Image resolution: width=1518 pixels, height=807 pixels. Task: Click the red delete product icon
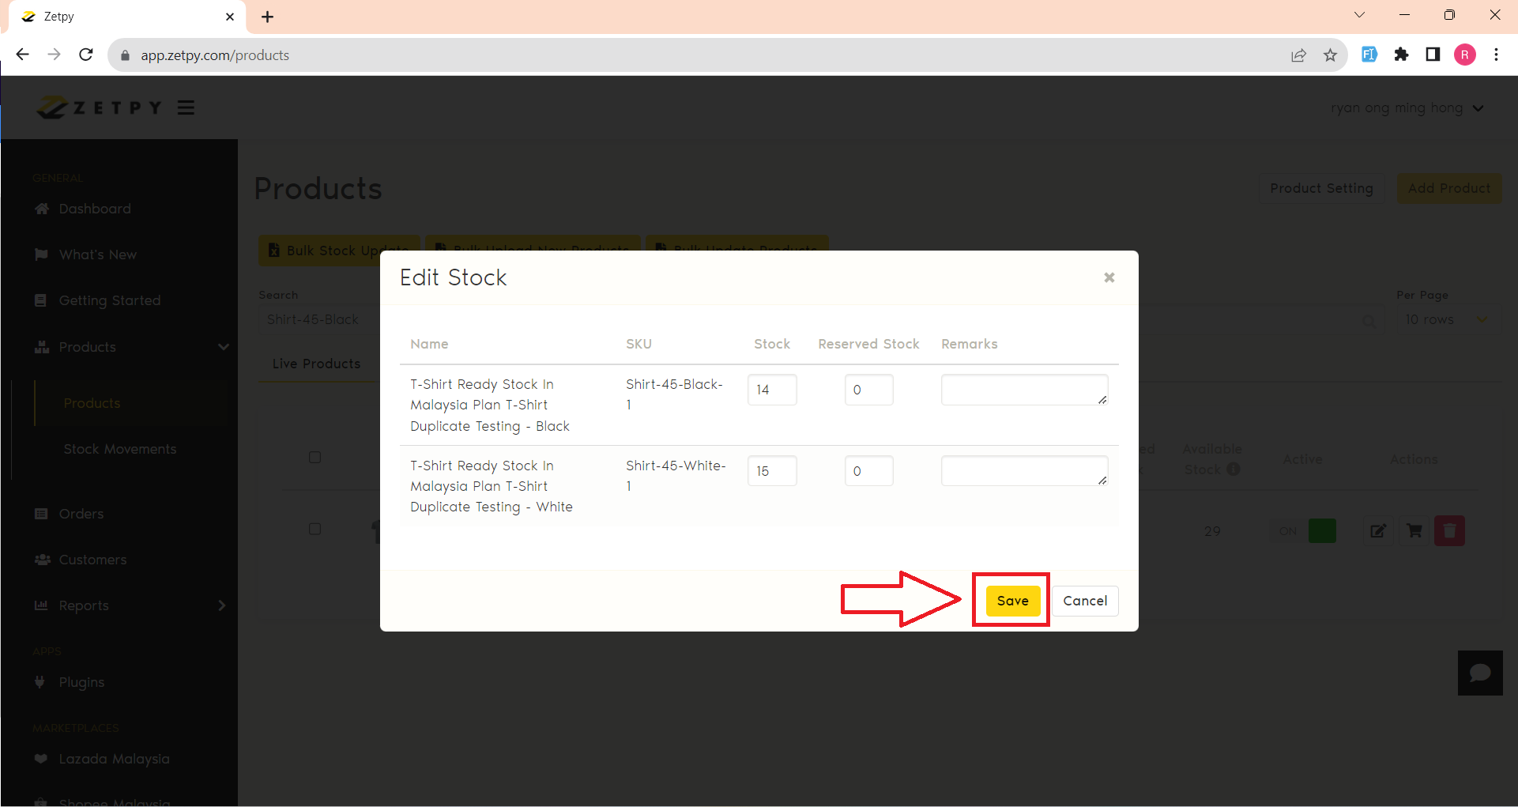1450,531
